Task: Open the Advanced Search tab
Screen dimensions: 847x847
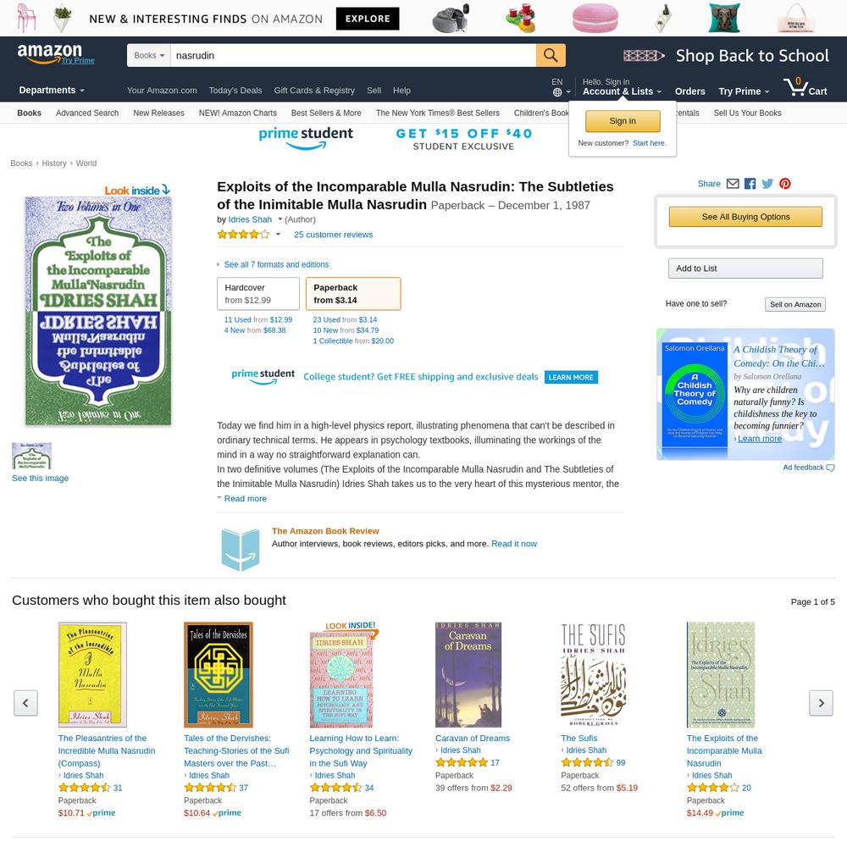Action: point(87,113)
